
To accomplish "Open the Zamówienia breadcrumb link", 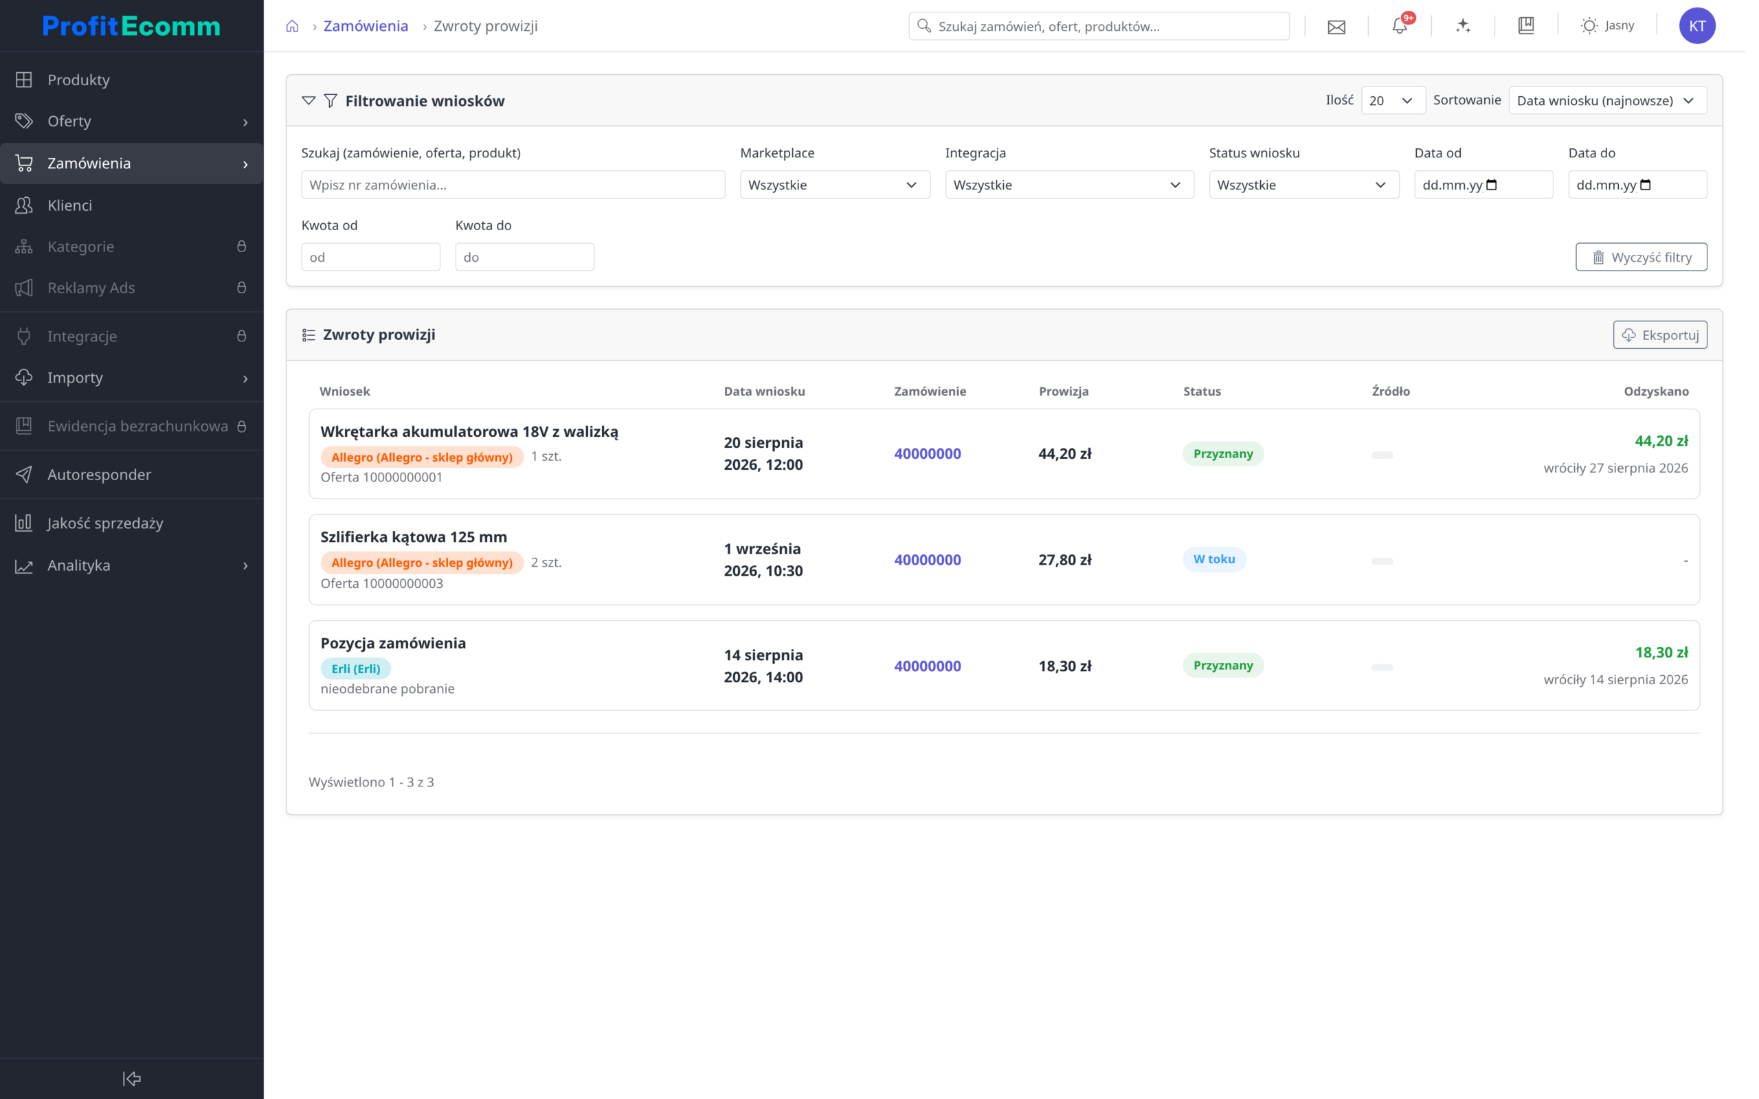I will coord(366,26).
